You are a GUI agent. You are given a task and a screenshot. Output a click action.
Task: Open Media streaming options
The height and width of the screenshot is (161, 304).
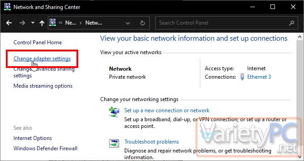click(x=43, y=86)
